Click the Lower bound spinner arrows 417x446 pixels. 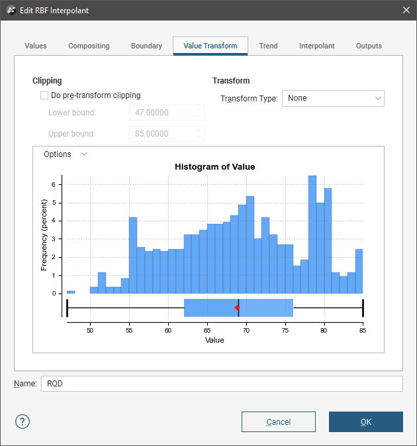click(199, 113)
